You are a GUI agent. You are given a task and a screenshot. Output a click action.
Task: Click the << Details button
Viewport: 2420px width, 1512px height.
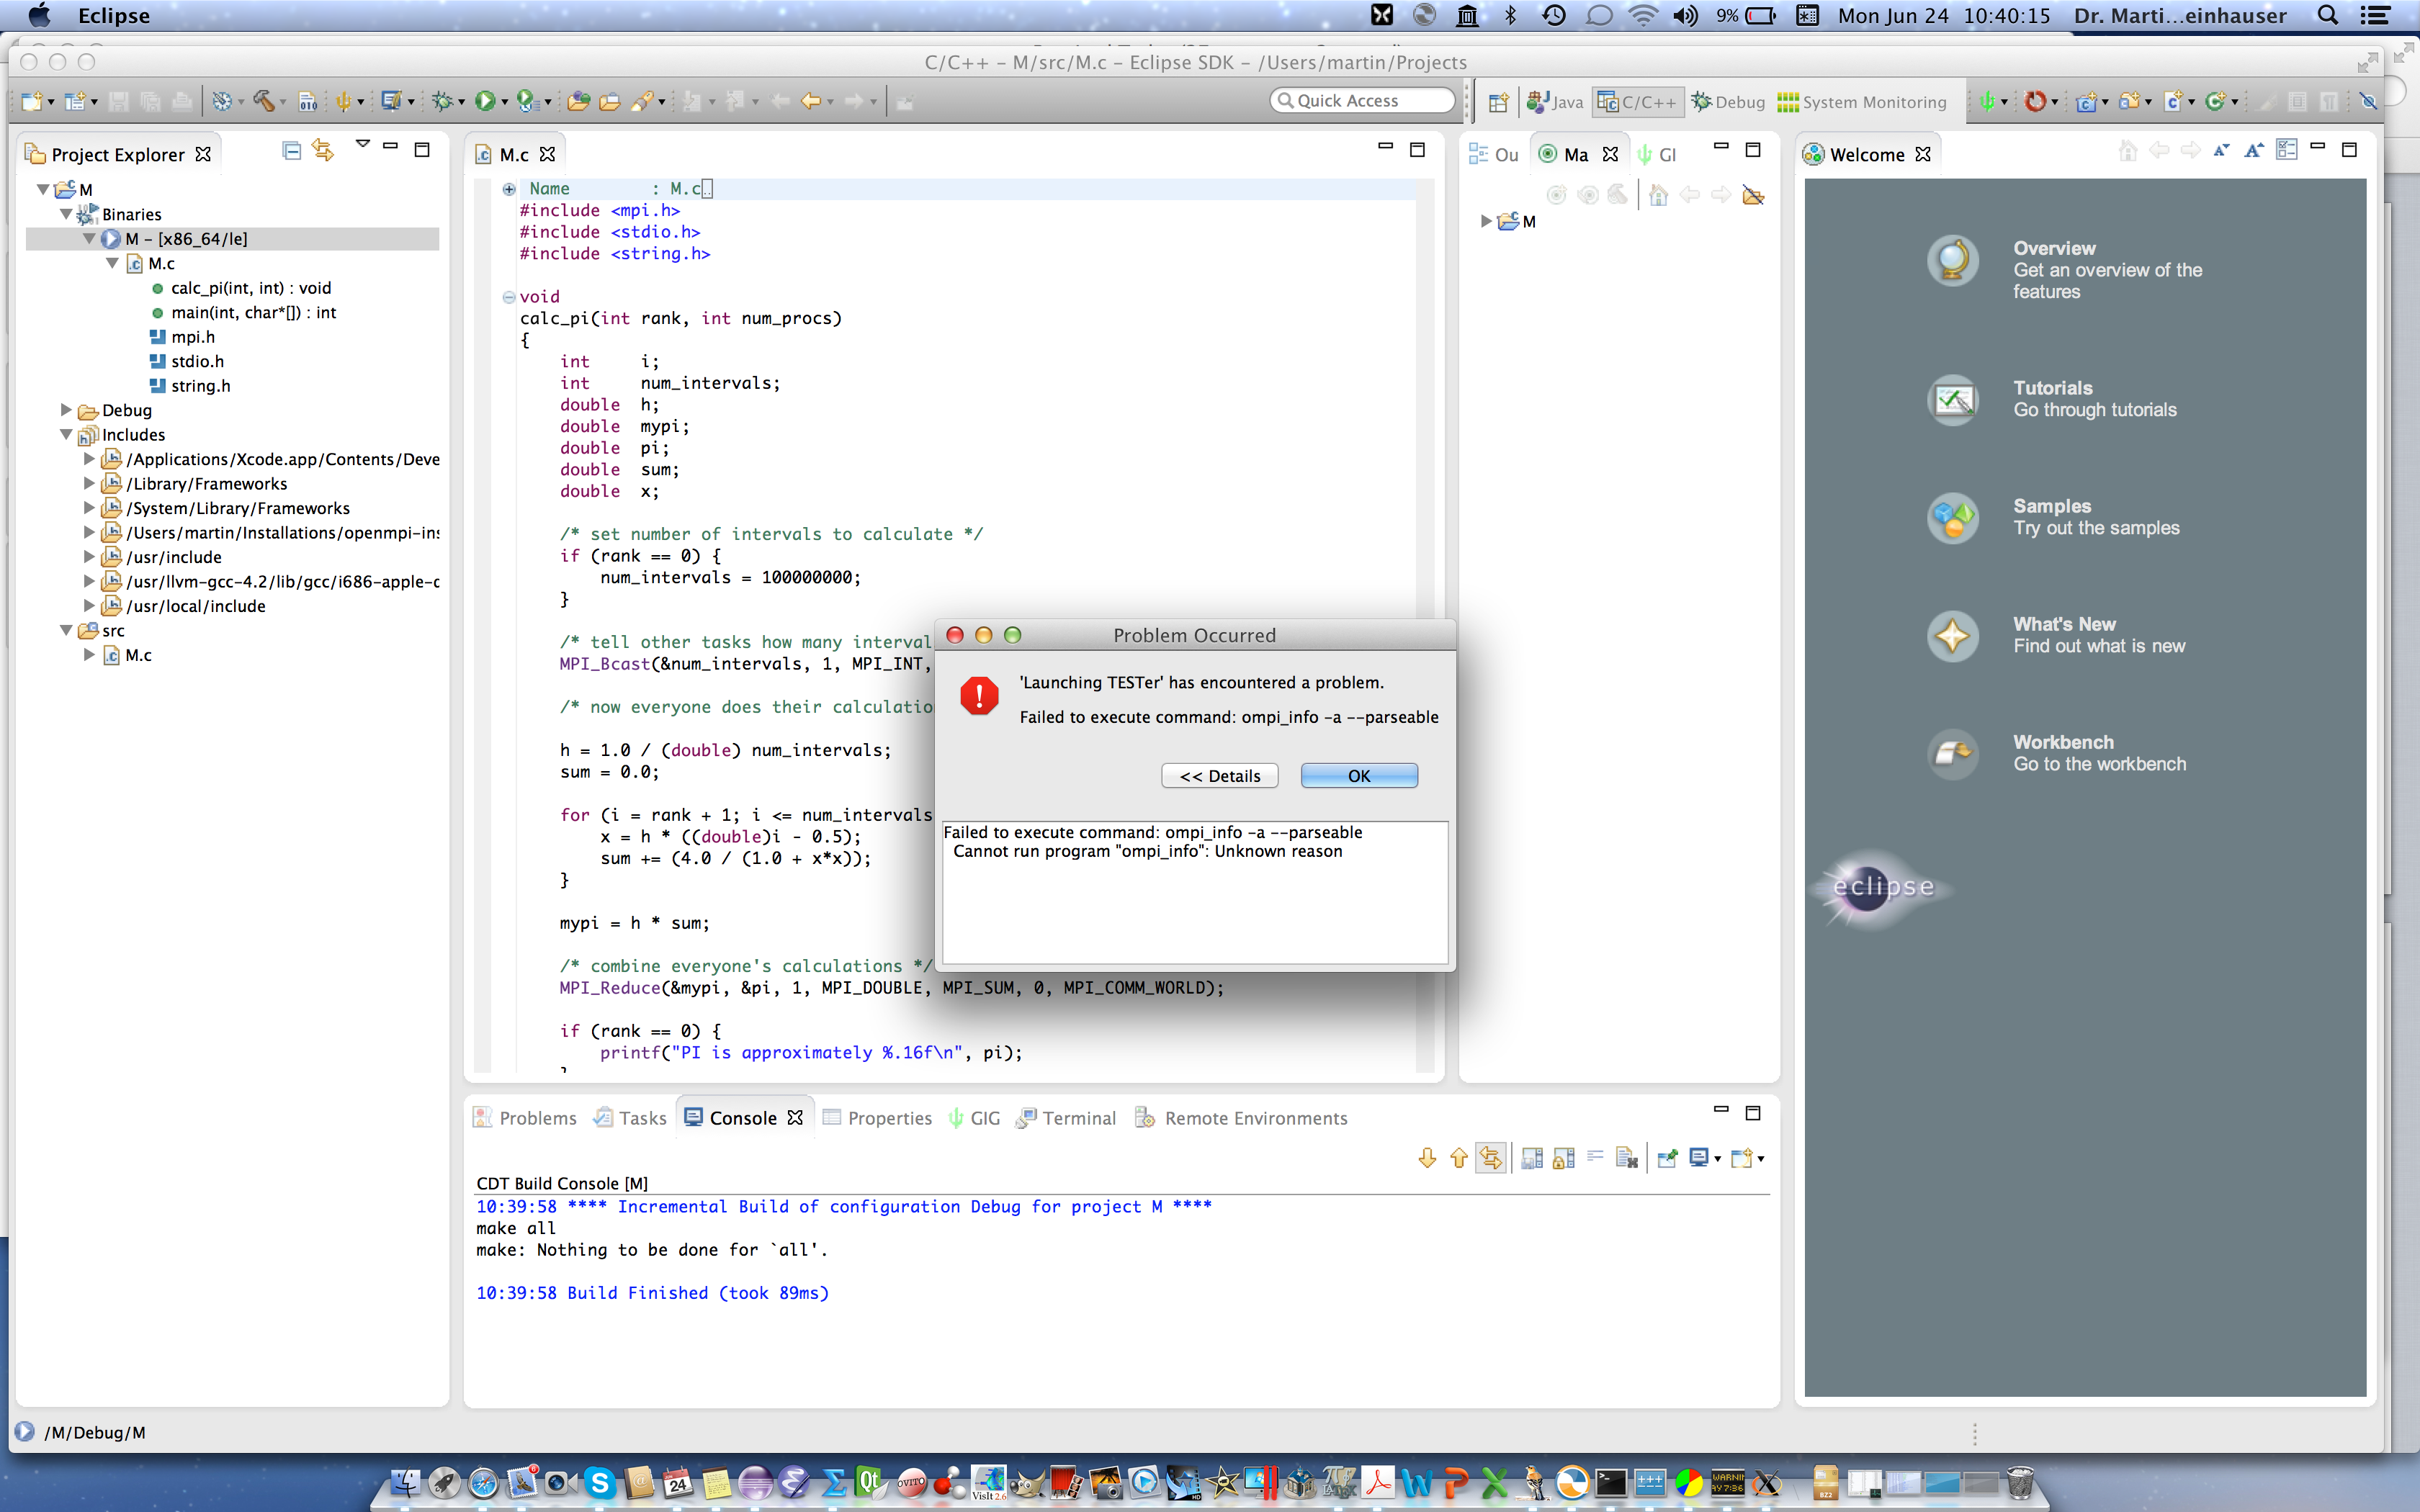coord(1219,776)
